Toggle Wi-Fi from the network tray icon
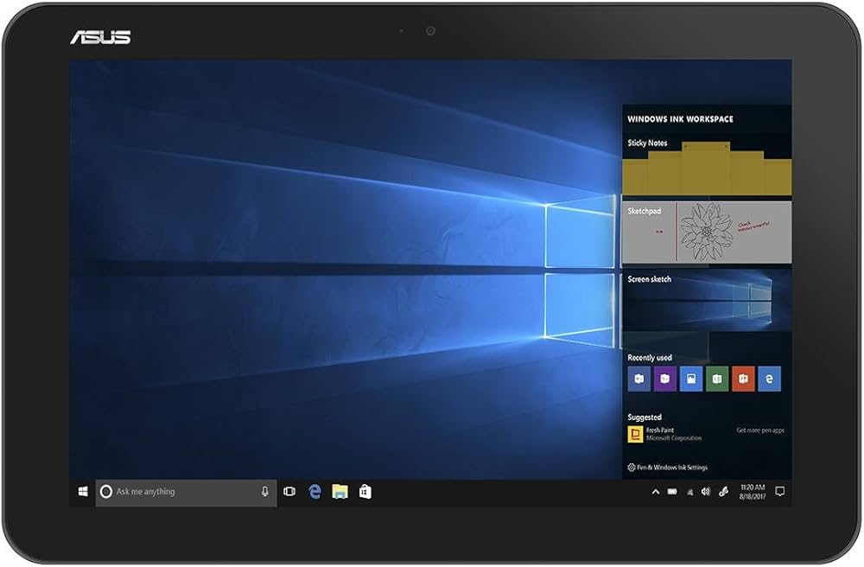Viewport: 864px width, 567px height. pyautogui.click(x=690, y=492)
